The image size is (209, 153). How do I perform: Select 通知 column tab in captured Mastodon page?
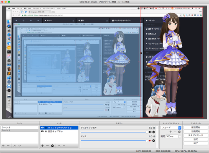pyautogui.click(x=93, y=20)
